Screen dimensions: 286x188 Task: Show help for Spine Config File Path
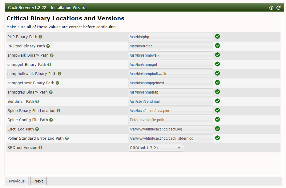(51, 120)
